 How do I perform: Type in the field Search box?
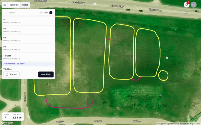pyautogui.click(x=22, y=12)
